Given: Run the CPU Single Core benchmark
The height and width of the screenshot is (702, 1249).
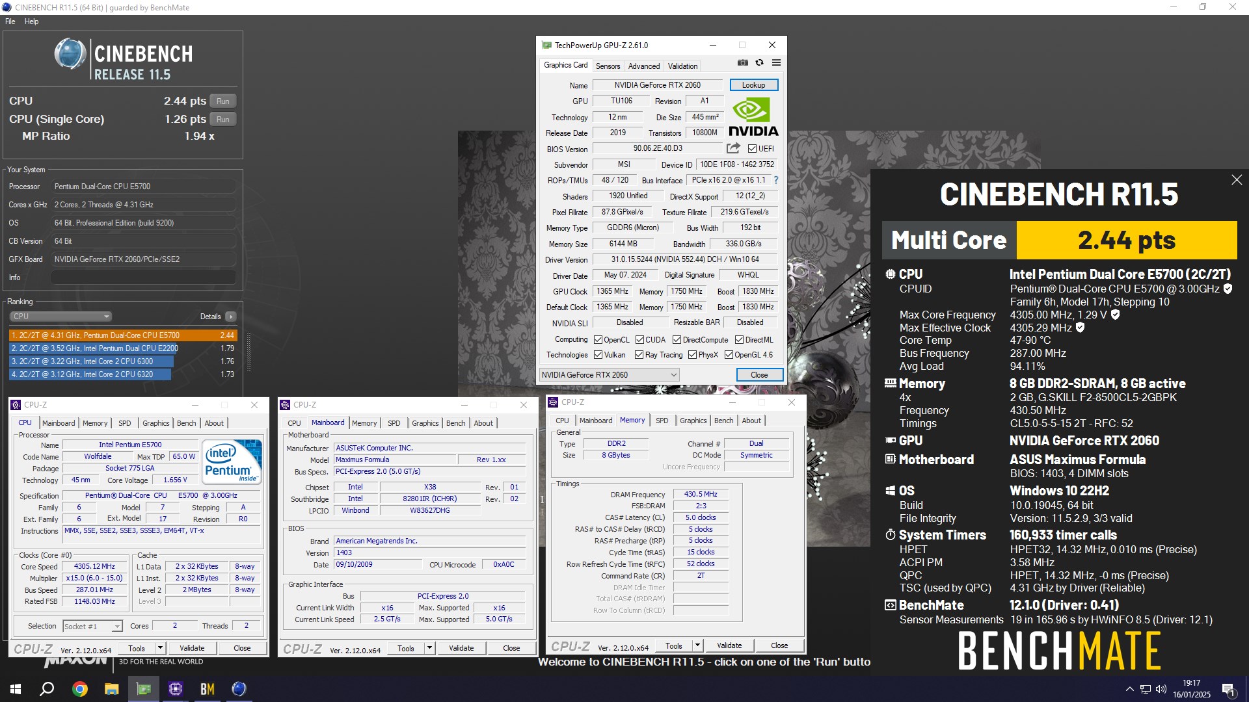Looking at the screenshot, I should (x=222, y=120).
